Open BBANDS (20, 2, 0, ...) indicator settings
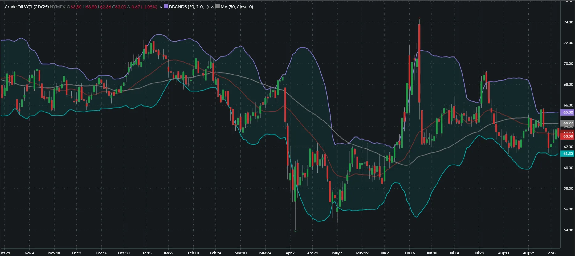 tap(189, 7)
